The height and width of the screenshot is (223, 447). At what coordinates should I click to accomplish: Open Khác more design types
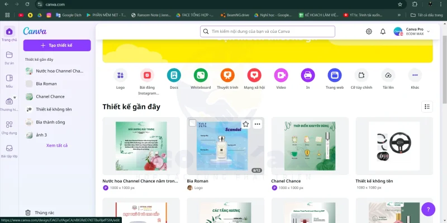click(415, 75)
